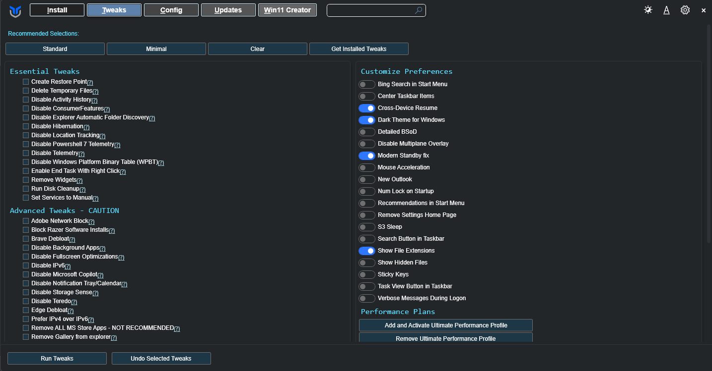Open the Win11 Creator tab
Screen dimensions: 712x371
pyautogui.click(x=287, y=10)
